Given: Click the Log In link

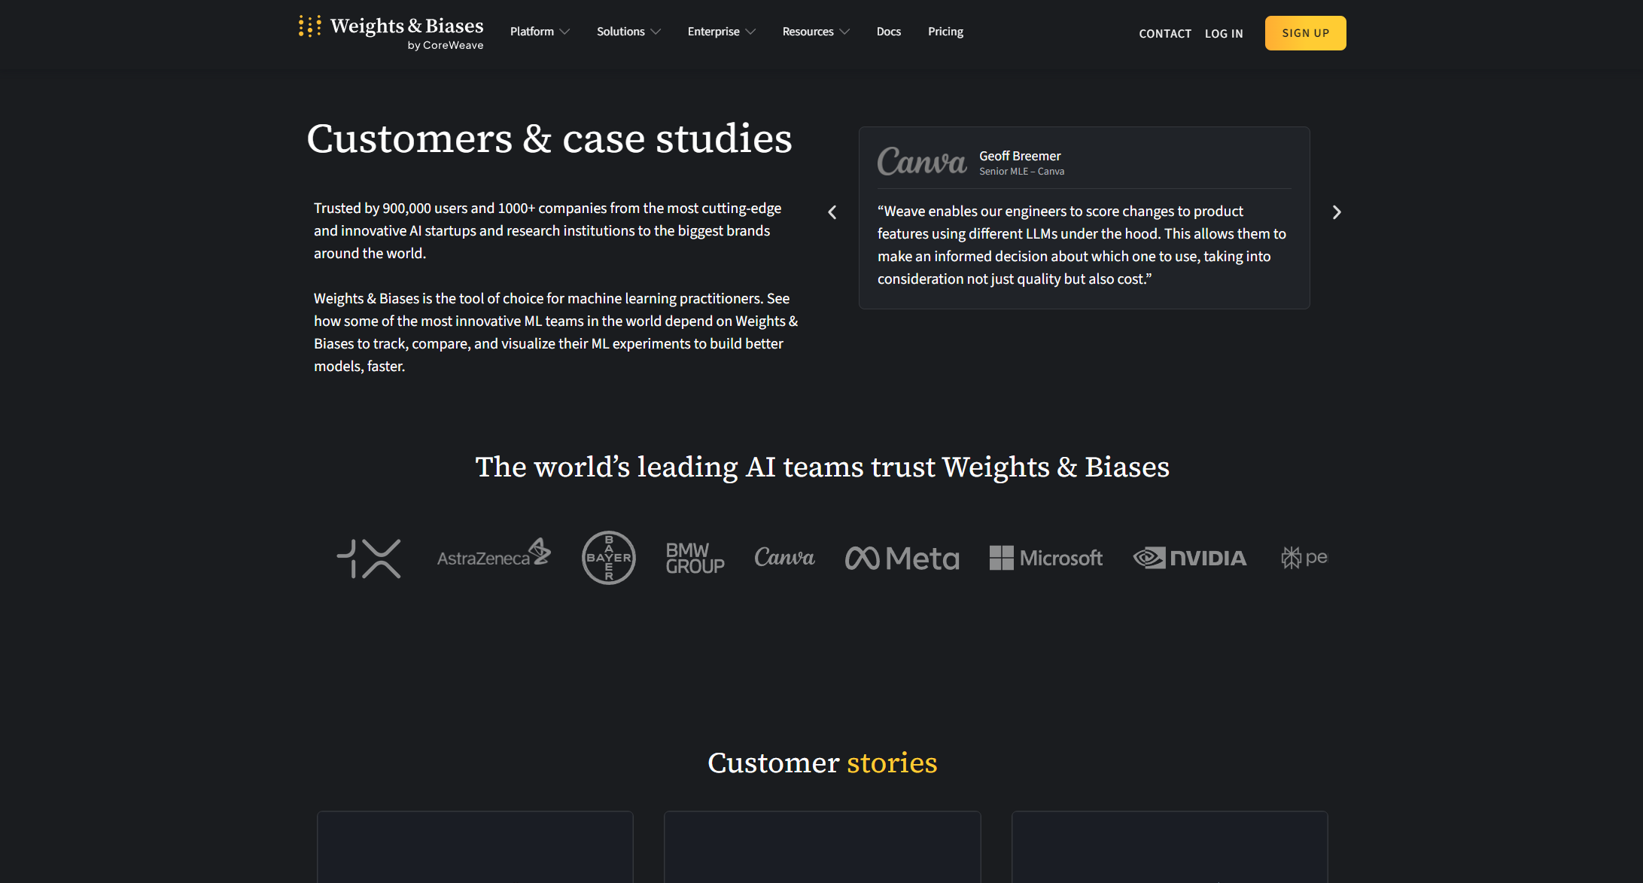Looking at the screenshot, I should click(x=1224, y=34).
